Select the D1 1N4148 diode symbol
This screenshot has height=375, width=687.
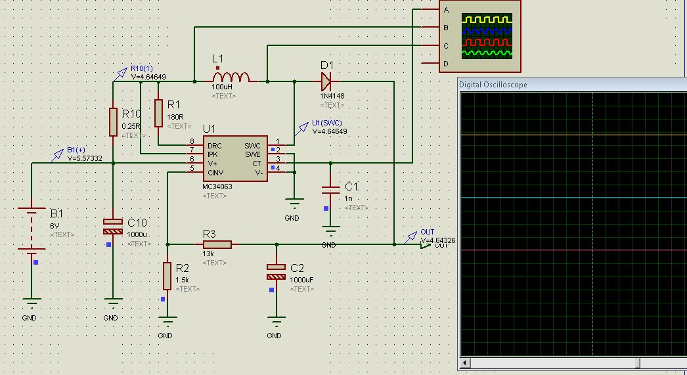pos(326,82)
